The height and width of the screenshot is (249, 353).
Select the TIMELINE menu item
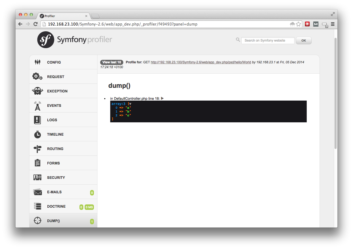point(63,134)
